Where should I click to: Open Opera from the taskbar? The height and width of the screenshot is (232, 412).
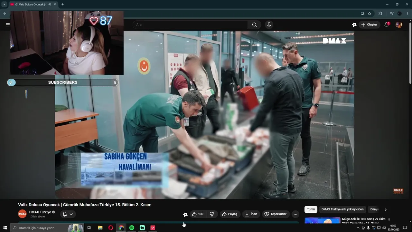tap(111, 228)
